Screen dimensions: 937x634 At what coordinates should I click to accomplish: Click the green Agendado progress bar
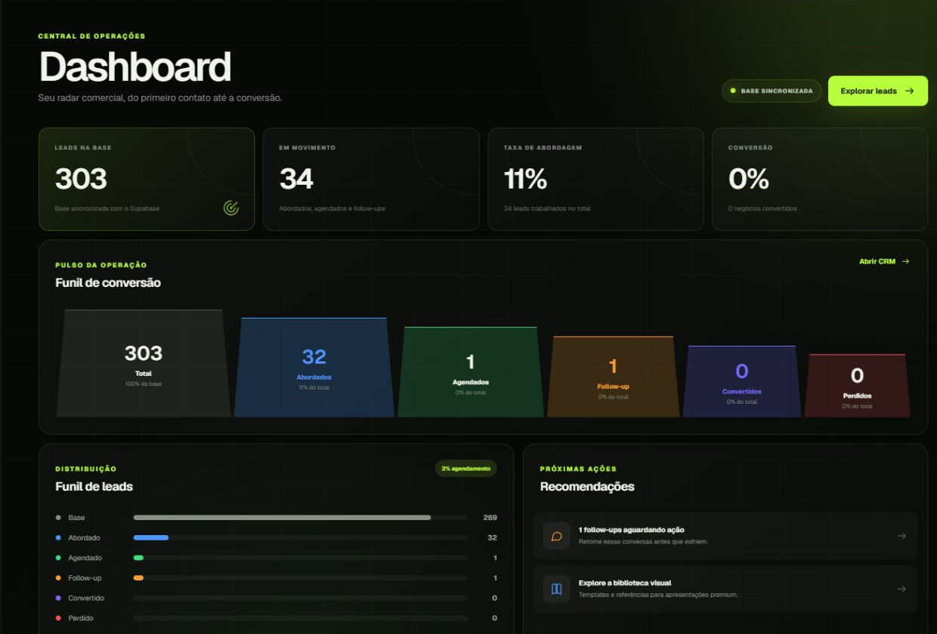pyautogui.click(x=138, y=558)
